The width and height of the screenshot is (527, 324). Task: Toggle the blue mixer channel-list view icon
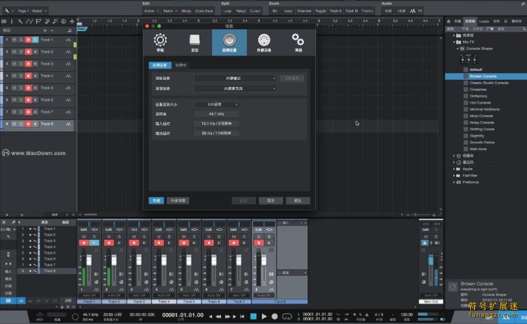(9, 300)
